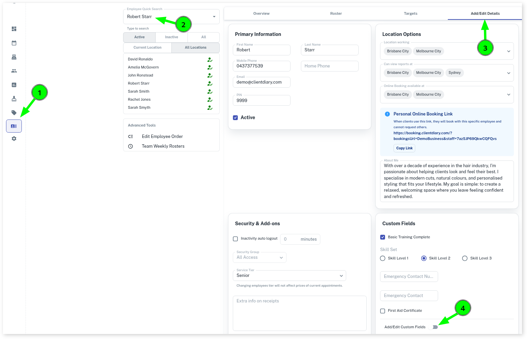Click into the Home Phone field

[329, 66]
